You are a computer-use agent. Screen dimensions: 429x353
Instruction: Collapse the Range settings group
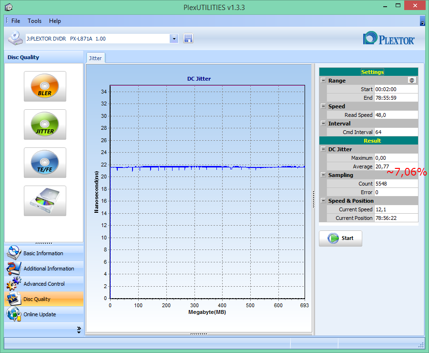323,81
